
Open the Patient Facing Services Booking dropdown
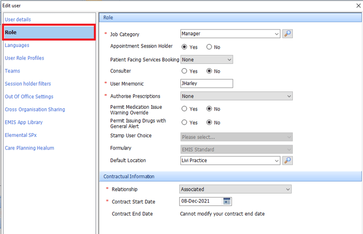pos(229,60)
